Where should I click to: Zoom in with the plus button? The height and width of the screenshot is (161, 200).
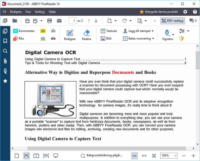[193, 156]
